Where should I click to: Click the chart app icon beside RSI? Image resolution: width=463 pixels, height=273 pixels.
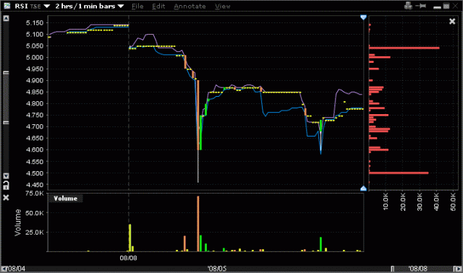[x=7, y=6]
